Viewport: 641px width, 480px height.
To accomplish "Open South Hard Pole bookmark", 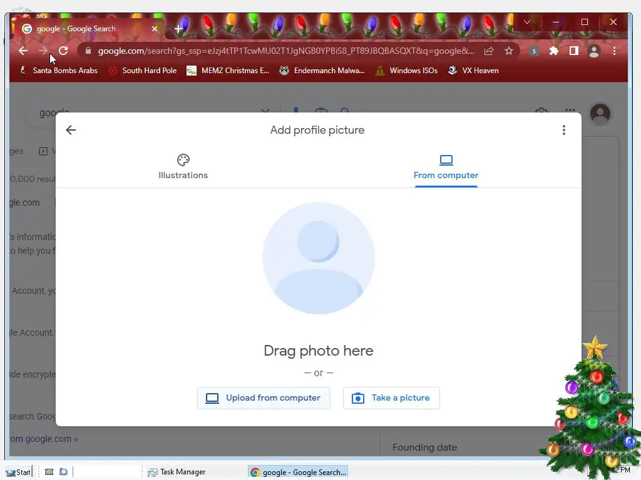I will pyautogui.click(x=142, y=70).
